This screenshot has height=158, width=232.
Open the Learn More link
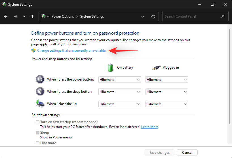coord(150,127)
